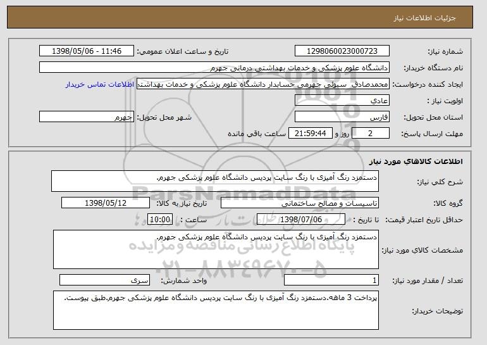Click the جزئیات اطلاعات نیاز header title
This screenshot has height=345, width=487.
point(424,18)
